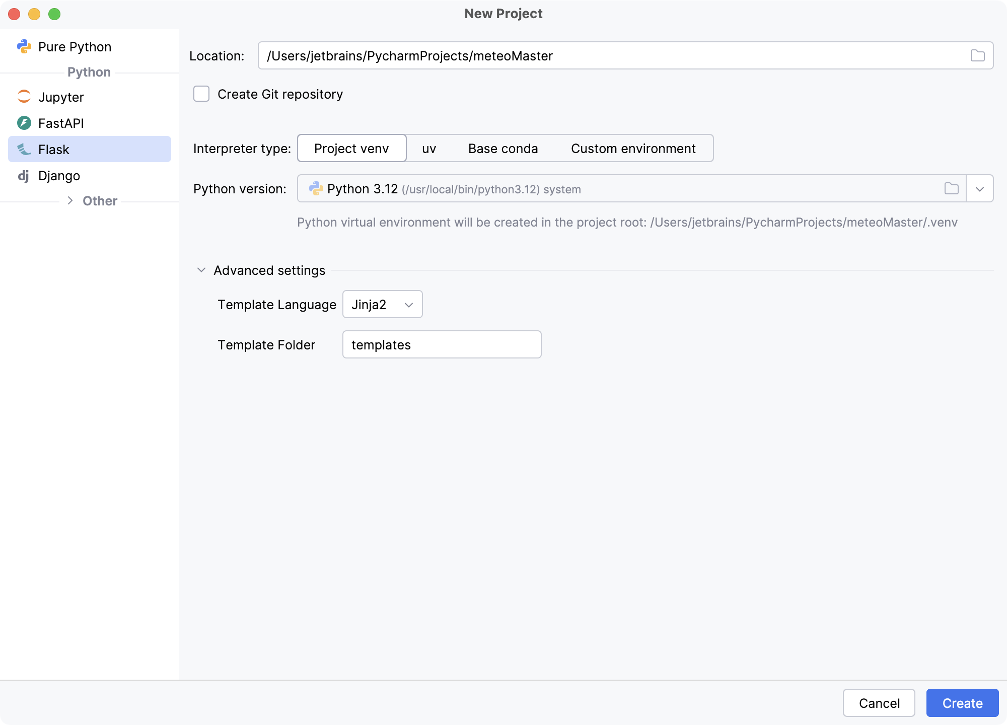Screen dimensions: 1007x725
Task: Click the Template Folder input field
Action: (442, 344)
